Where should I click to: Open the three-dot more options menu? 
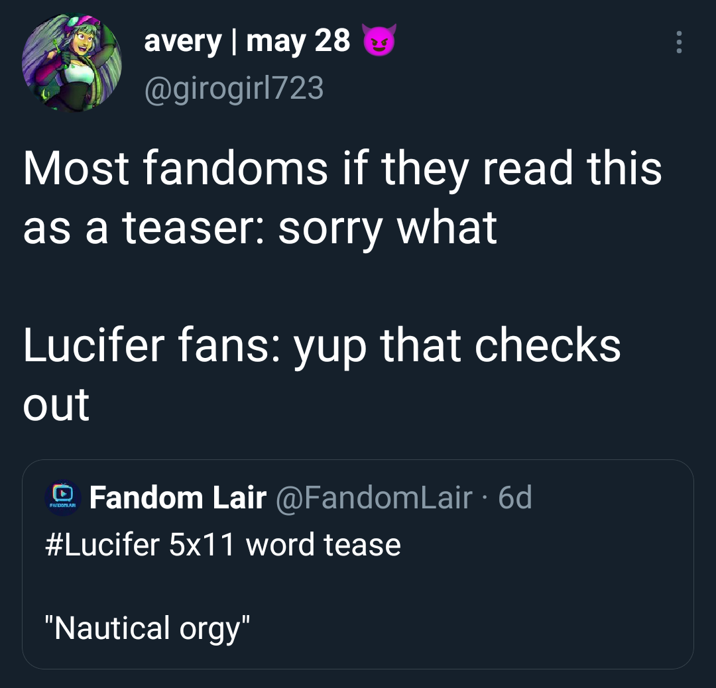(x=678, y=43)
